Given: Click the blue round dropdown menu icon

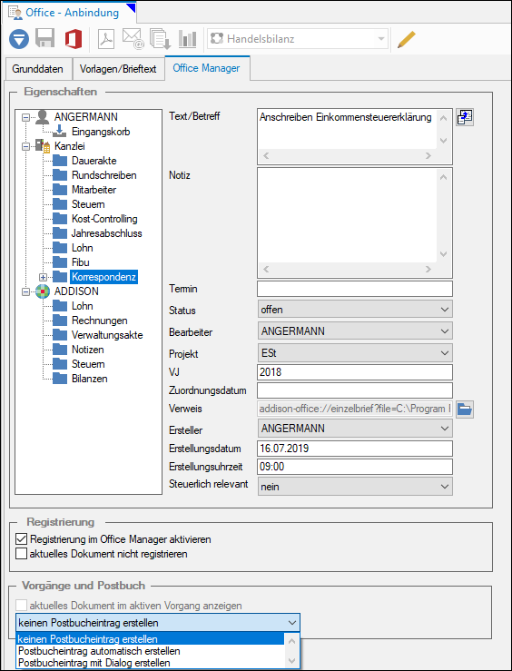Looking at the screenshot, I should tap(19, 39).
